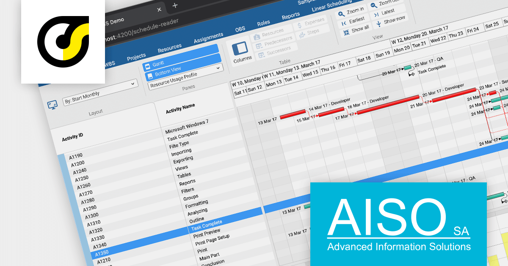This screenshot has height=266, width=508.
Task: Close the current browser tab
Action: (159, 9)
